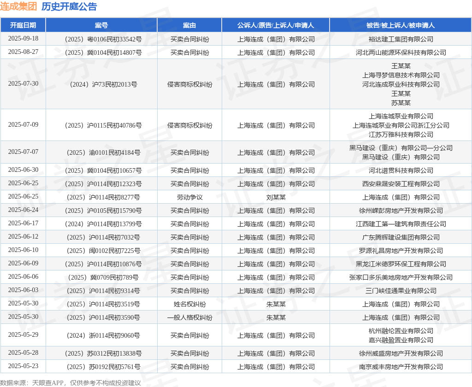Click date cell 2025-06-30
The image size is (472, 387).
click(x=23, y=170)
